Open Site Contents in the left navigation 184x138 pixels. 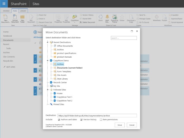(9, 57)
